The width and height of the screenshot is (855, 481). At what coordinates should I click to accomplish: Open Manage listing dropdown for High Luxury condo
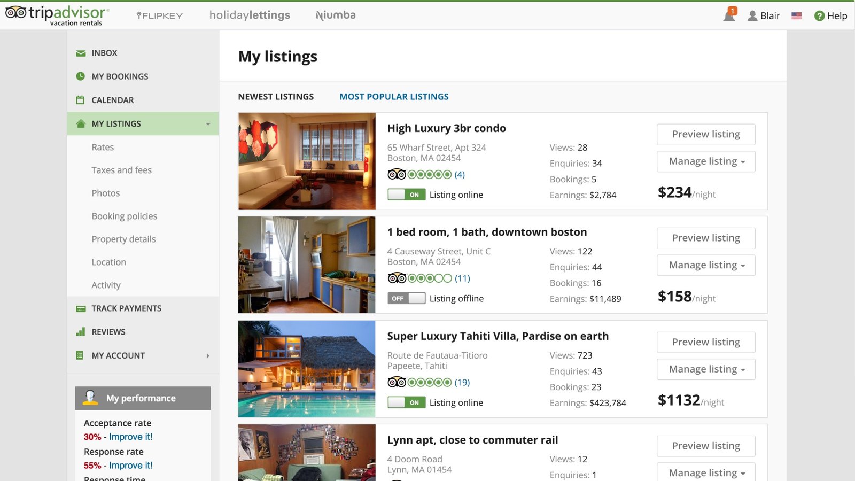pyautogui.click(x=706, y=161)
